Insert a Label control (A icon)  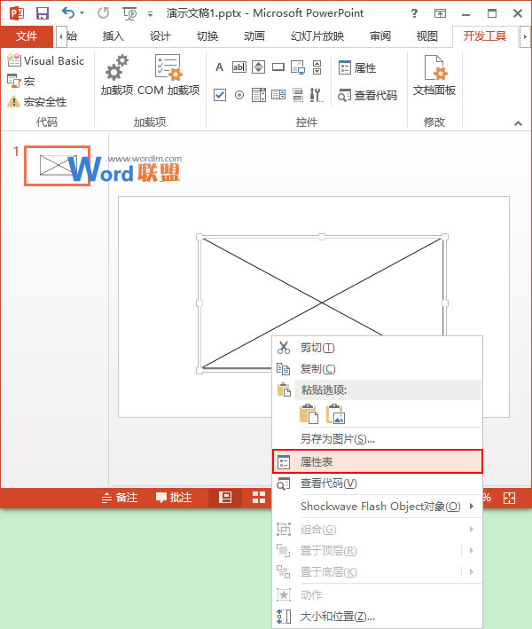[219, 67]
